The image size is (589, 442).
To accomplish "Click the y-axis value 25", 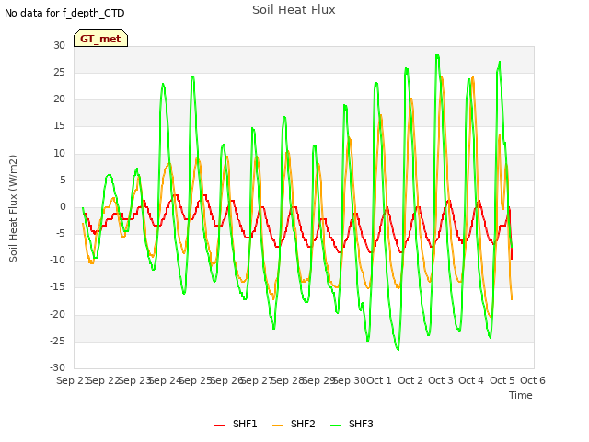I will [x=59, y=72].
